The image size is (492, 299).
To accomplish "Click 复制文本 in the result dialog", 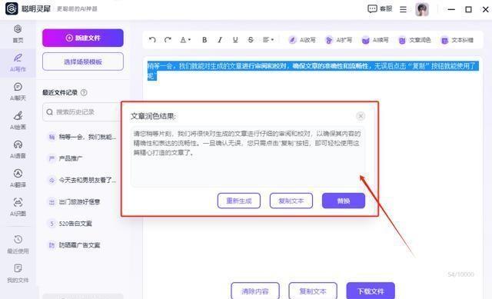I will [291, 201].
